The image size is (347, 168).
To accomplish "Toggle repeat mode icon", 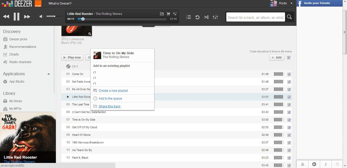I will 197,17.
